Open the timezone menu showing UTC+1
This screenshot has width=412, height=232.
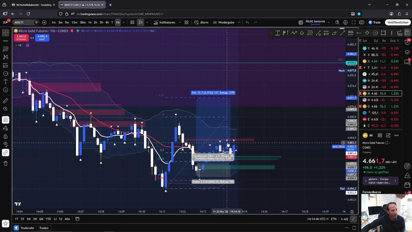tap(318, 219)
